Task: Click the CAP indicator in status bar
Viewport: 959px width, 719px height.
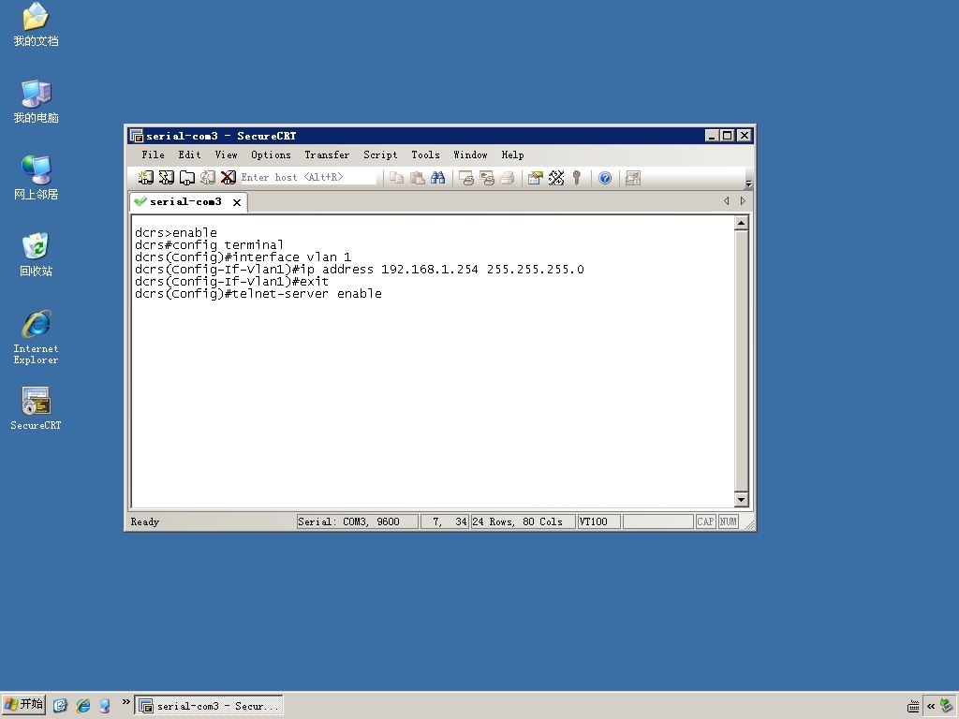Action: pyautogui.click(x=705, y=521)
